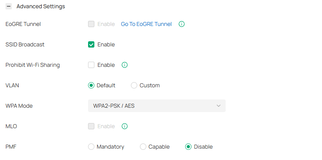Open the Go To EoGRE Tunnel link

[146, 24]
